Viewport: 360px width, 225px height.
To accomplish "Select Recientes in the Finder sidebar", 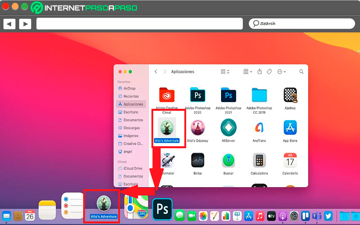I will (x=131, y=96).
